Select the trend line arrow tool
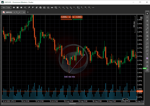150x106 pixels. [x=147, y=28]
